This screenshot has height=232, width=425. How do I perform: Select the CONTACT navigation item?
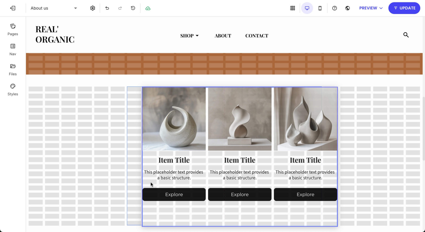(x=257, y=36)
